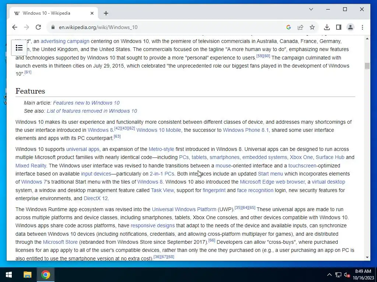Open a new browser tab
This screenshot has width=377, height=282.
click(x=106, y=13)
